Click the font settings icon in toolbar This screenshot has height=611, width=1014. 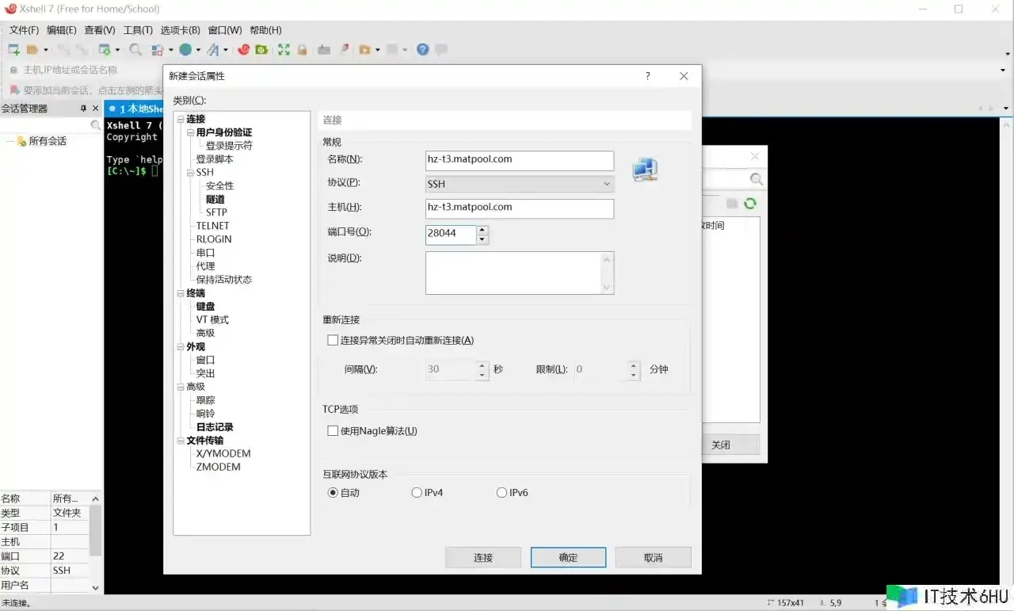[x=213, y=50]
